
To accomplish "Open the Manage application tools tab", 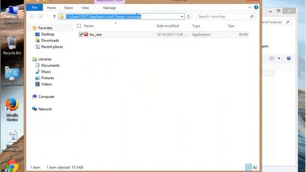I will point(109,8).
